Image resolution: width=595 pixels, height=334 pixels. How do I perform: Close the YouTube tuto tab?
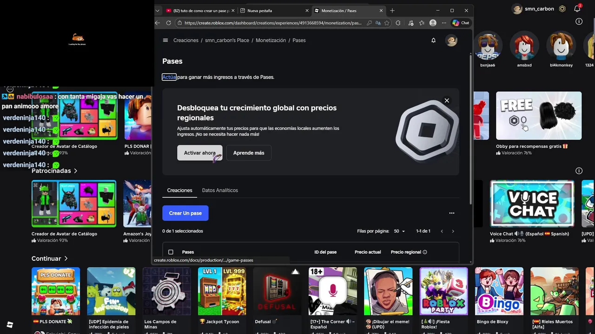pyautogui.click(x=233, y=10)
